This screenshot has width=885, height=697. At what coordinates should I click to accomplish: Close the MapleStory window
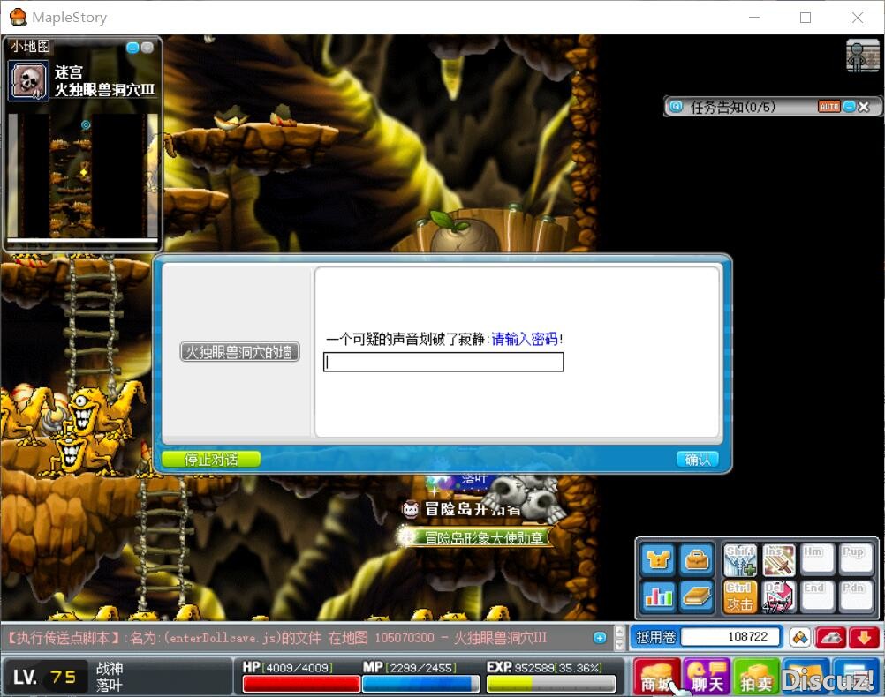[858, 18]
